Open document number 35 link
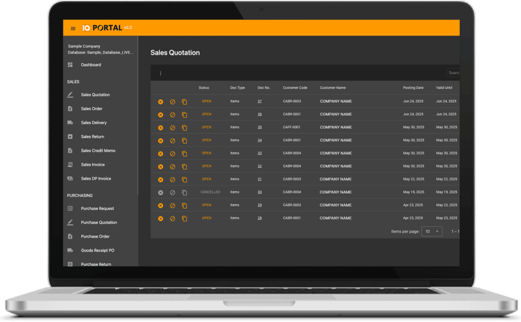Screen dimensions: 521x322 pyautogui.click(x=259, y=127)
